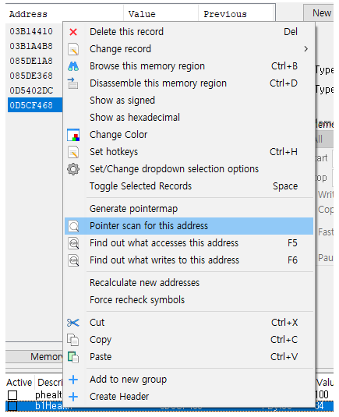
Task: Sort by Address column header
Action: coord(65,14)
